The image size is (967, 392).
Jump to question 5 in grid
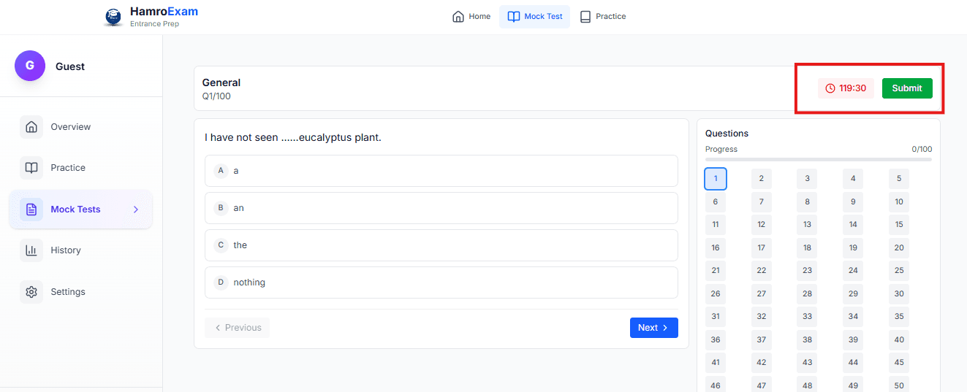(x=899, y=179)
